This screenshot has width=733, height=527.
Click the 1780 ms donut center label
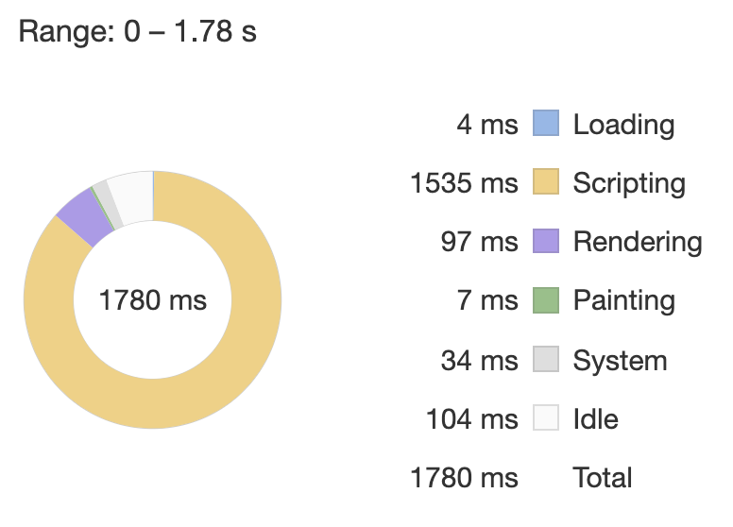(153, 301)
